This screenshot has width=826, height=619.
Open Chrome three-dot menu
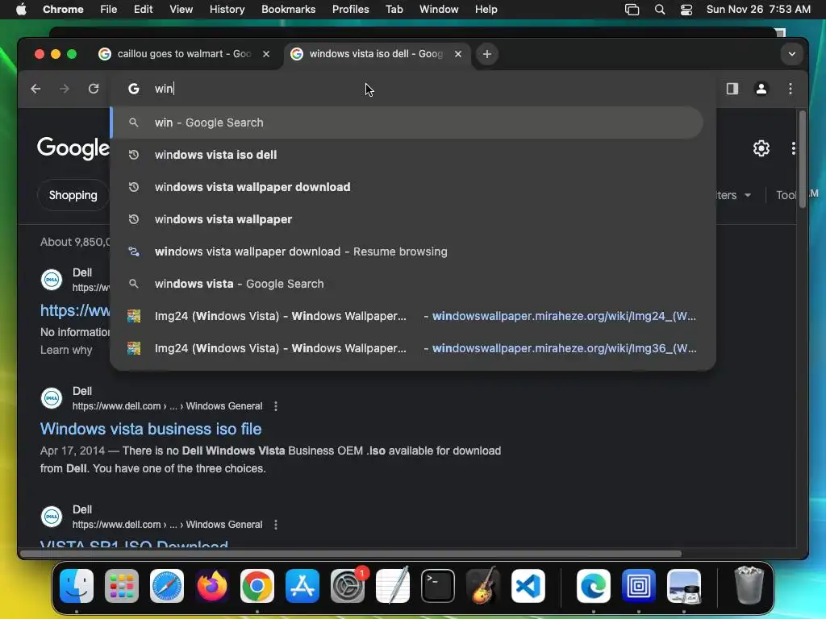(x=791, y=89)
